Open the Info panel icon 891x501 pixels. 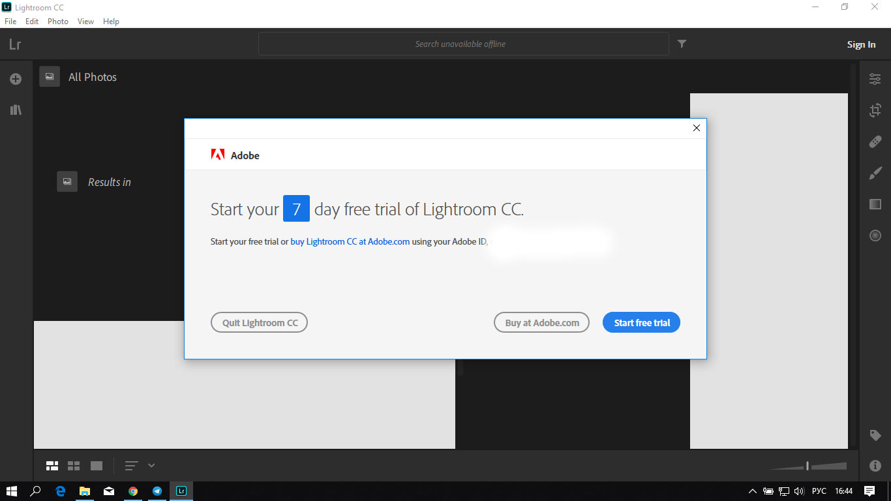(x=875, y=466)
